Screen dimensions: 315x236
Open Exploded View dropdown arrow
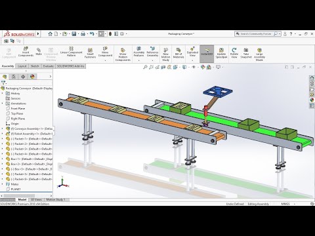pyautogui.click(x=192, y=60)
